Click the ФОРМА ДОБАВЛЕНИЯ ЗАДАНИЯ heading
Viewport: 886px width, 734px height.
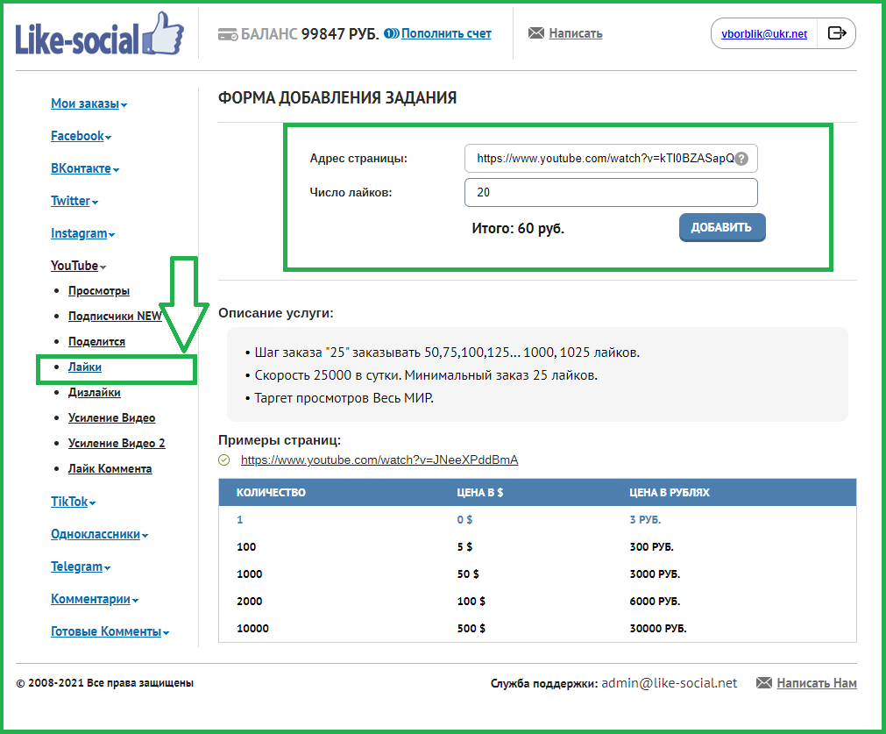pos(337,98)
